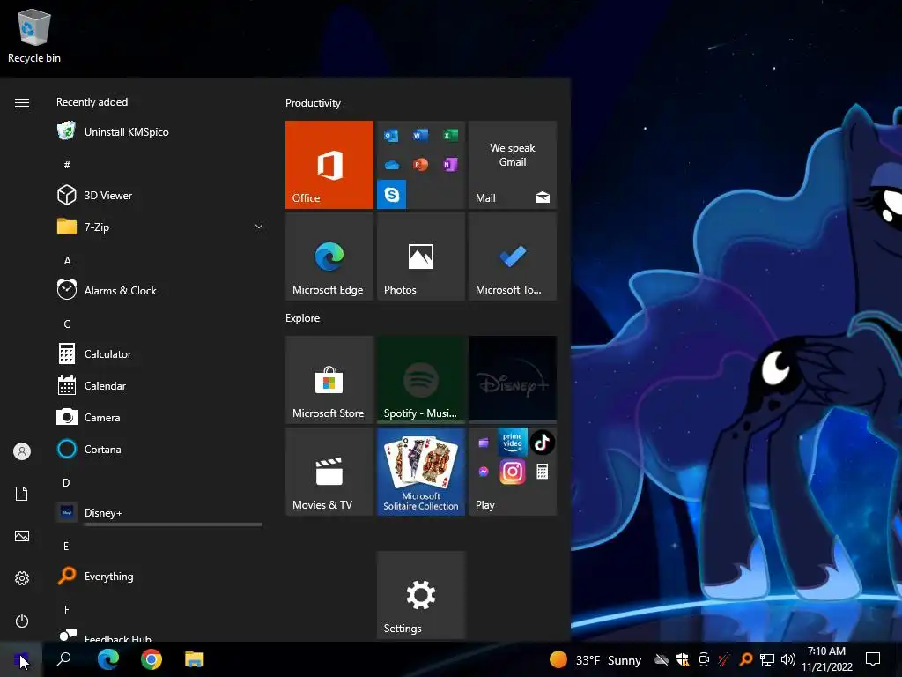Open Pictures from Start sidebar
Image resolution: width=902 pixels, height=677 pixels.
[22, 536]
